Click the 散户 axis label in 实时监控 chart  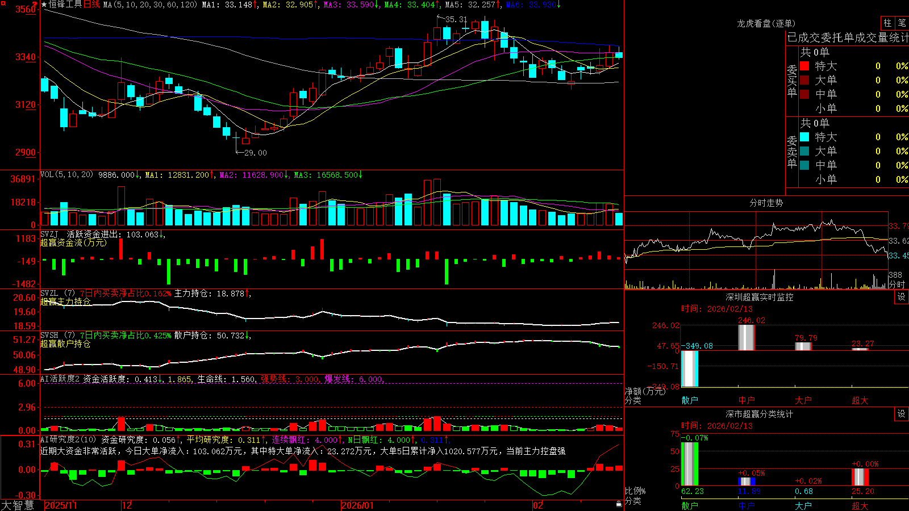coord(690,400)
